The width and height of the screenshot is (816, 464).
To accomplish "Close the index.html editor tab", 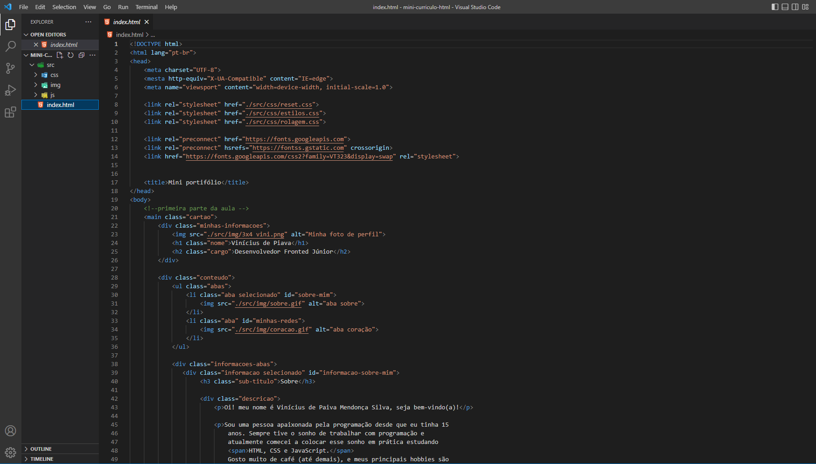I will [x=147, y=22].
